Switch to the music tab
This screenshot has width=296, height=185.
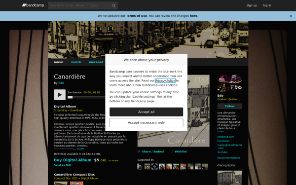point(59,62)
